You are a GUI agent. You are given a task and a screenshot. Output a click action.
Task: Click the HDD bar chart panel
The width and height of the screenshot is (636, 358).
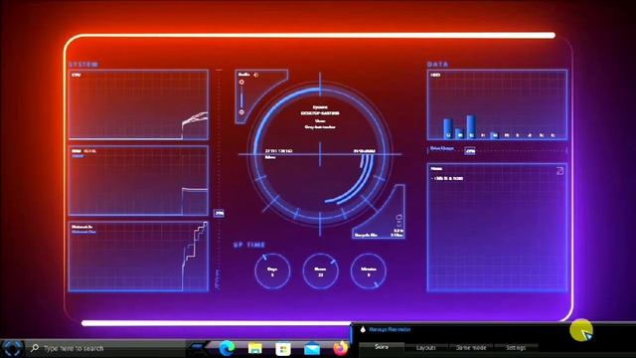point(497,104)
